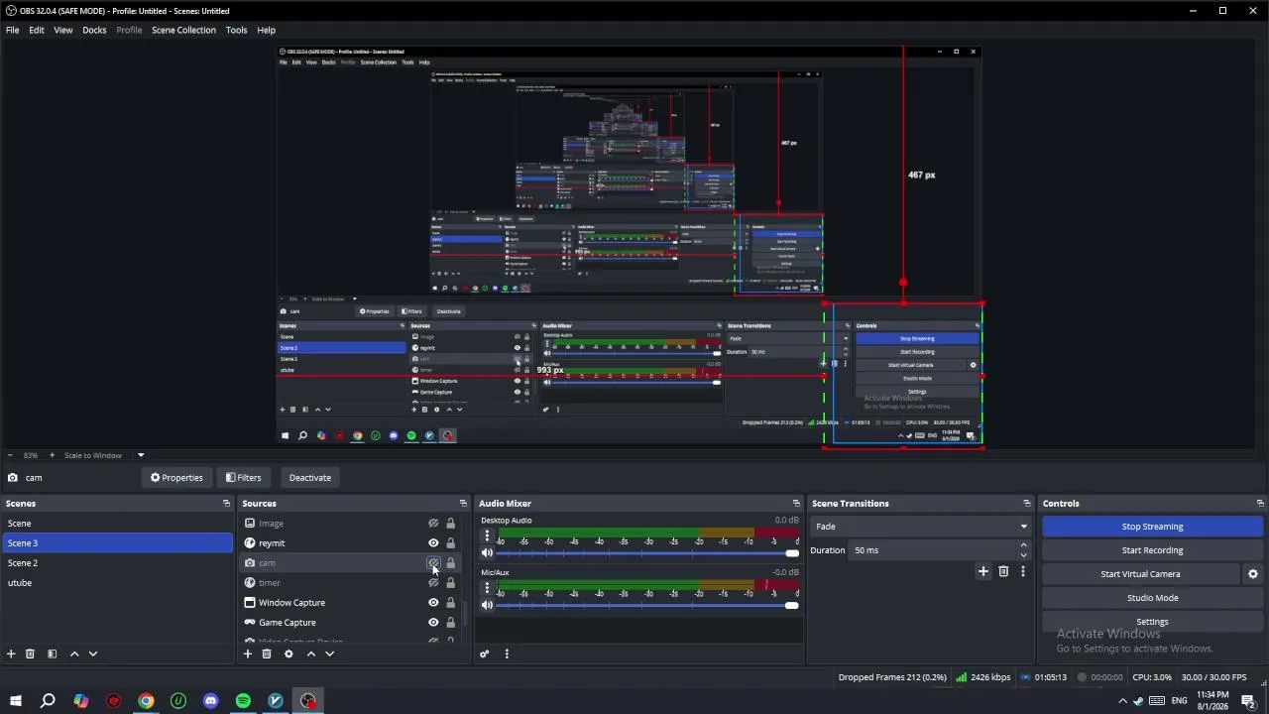The width and height of the screenshot is (1269, 714).
Task: Open Spotify from the taskbar
Action: (243, 701)
